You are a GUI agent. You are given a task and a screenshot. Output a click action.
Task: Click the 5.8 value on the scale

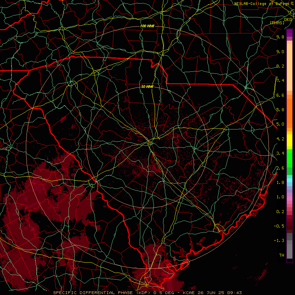coord(280,110)
